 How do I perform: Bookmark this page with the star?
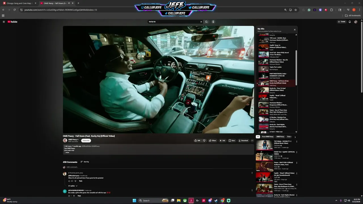[296, 10]
